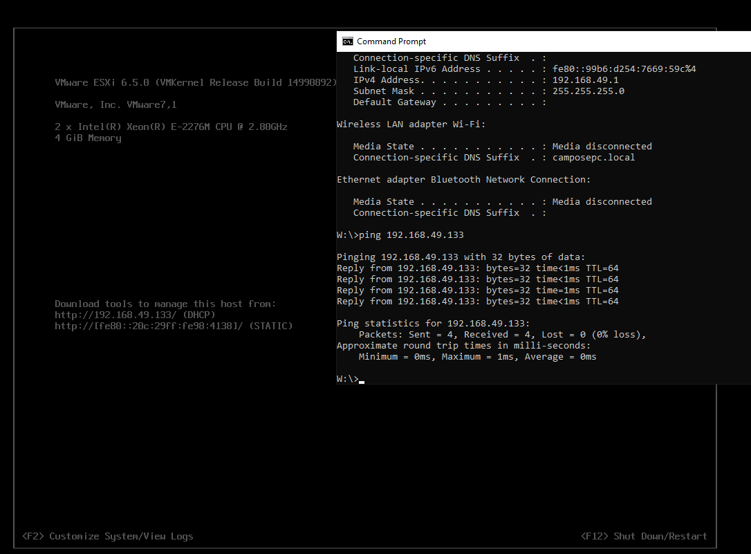Click Bluetooth 'Media State ... Media disconnected' line
The width and height of the screenshot is (751, 554).
coord(503,201)
